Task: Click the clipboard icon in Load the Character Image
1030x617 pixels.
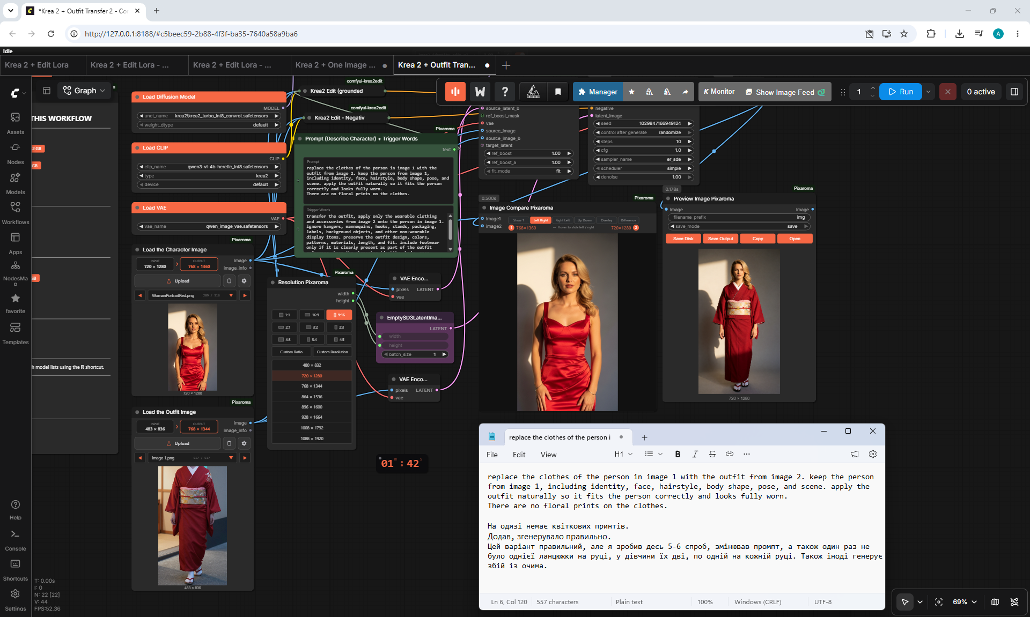Action: (x=229, y=281)
